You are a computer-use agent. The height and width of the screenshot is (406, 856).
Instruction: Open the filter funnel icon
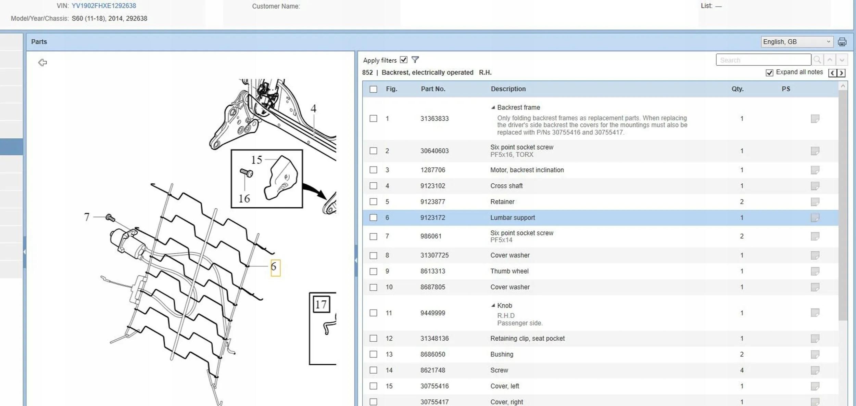coord(415,60)
